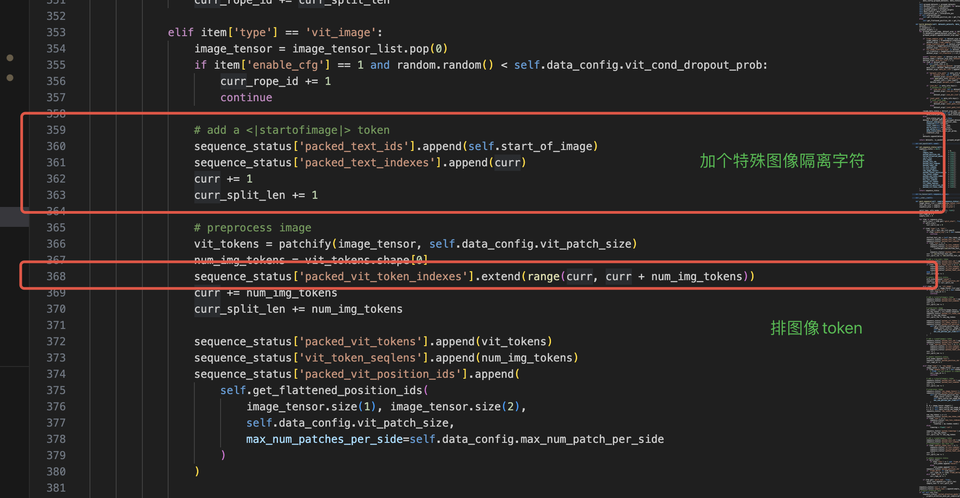This screenshot has width=960, height=498.
Task: Click 'max_num_patches_per_side' keyword argument
Action: coord(324,439)
